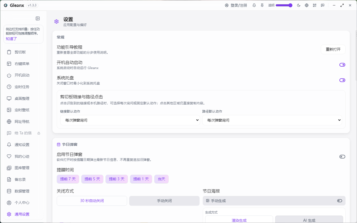The width and height of the screenshot is (357, 223).
Task: Select 手动关闭 option
Action: [164, 201]
